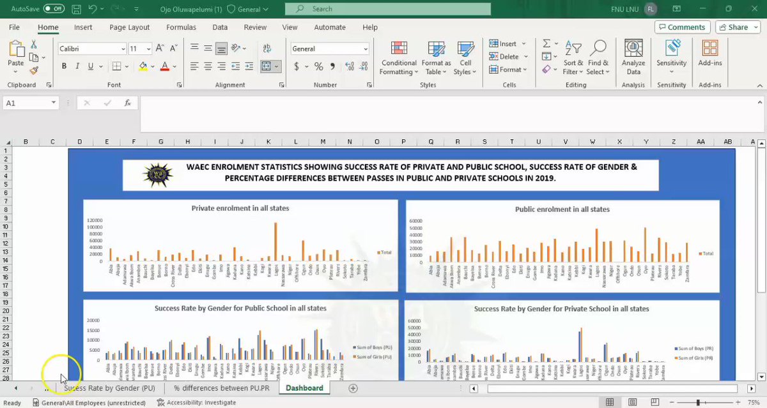Switch to the Formulas tab
The width and height of the screenshot is (767, 408).
point(181,27)
